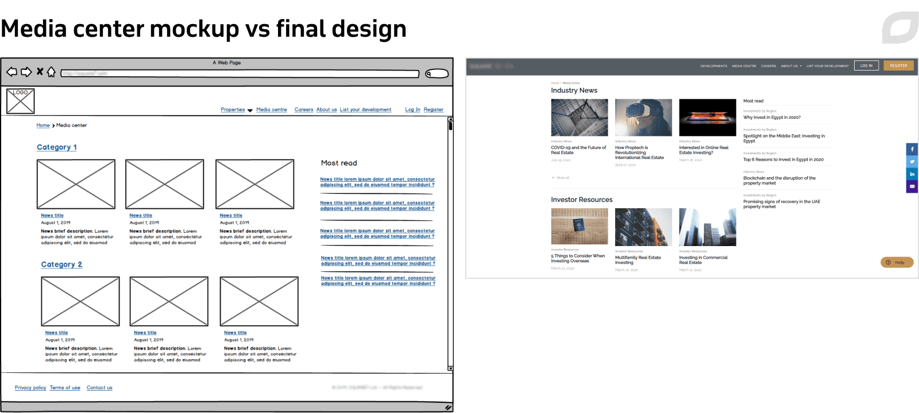Open the Category 1 heading link

pyautogui.click(x=57, y=147)
